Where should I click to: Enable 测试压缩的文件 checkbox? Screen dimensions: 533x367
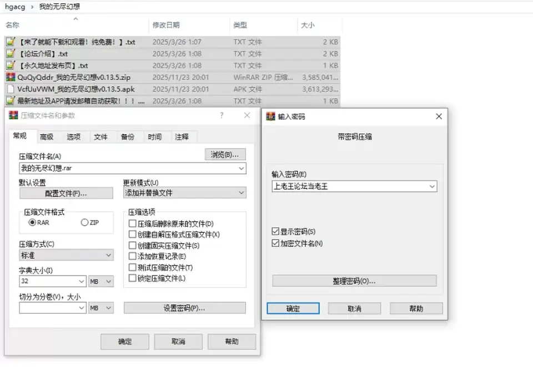pos(133,267)
